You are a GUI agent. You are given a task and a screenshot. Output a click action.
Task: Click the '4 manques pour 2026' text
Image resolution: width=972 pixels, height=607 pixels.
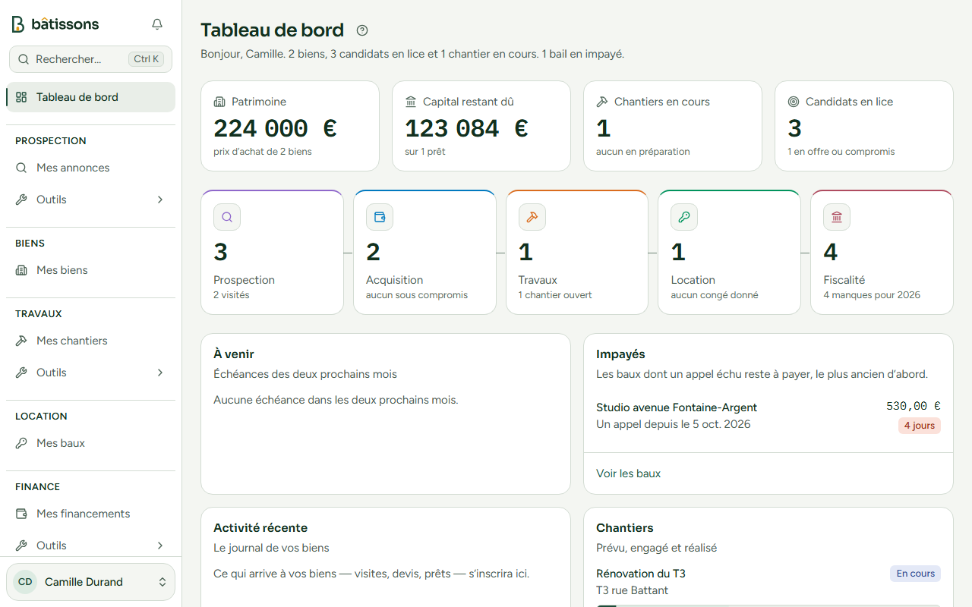(x=872, y=295)
